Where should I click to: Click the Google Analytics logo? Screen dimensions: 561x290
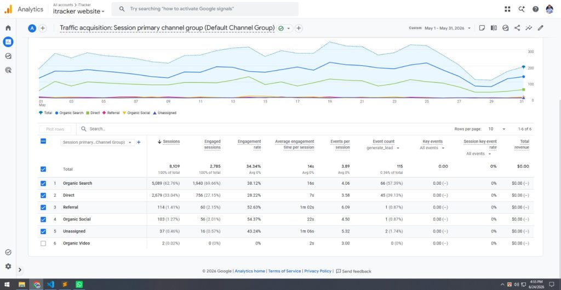tap(8, 9)
